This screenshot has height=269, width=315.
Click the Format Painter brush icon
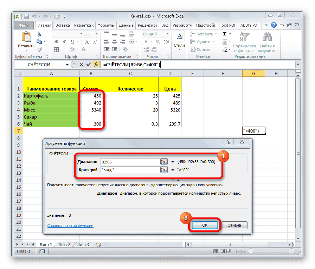pos(40,49)
